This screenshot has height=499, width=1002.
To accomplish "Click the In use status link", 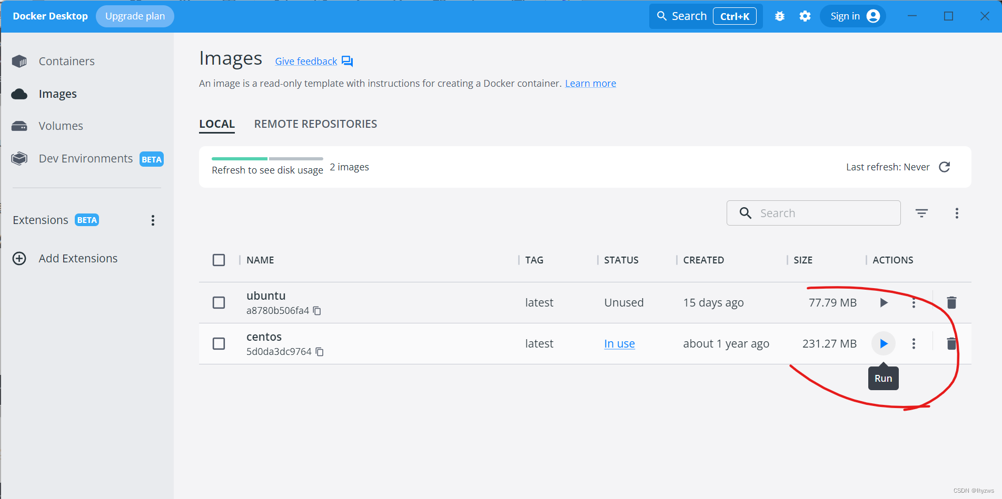I will (619, 344).
